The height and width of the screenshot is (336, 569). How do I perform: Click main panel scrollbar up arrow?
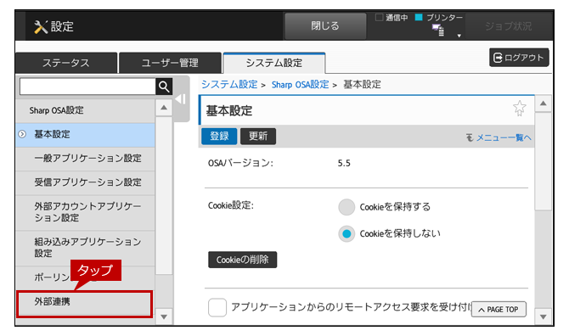tap(544, 104)
